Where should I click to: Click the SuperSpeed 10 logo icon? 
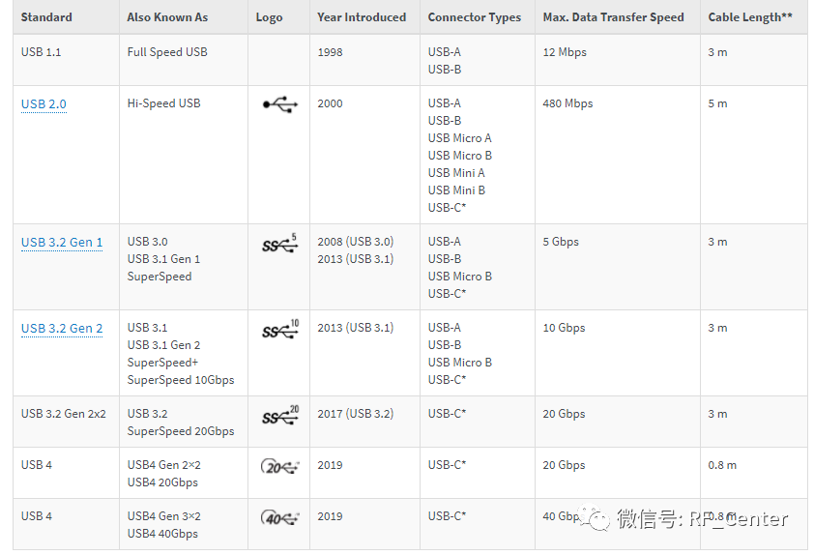tap(279, 330)
